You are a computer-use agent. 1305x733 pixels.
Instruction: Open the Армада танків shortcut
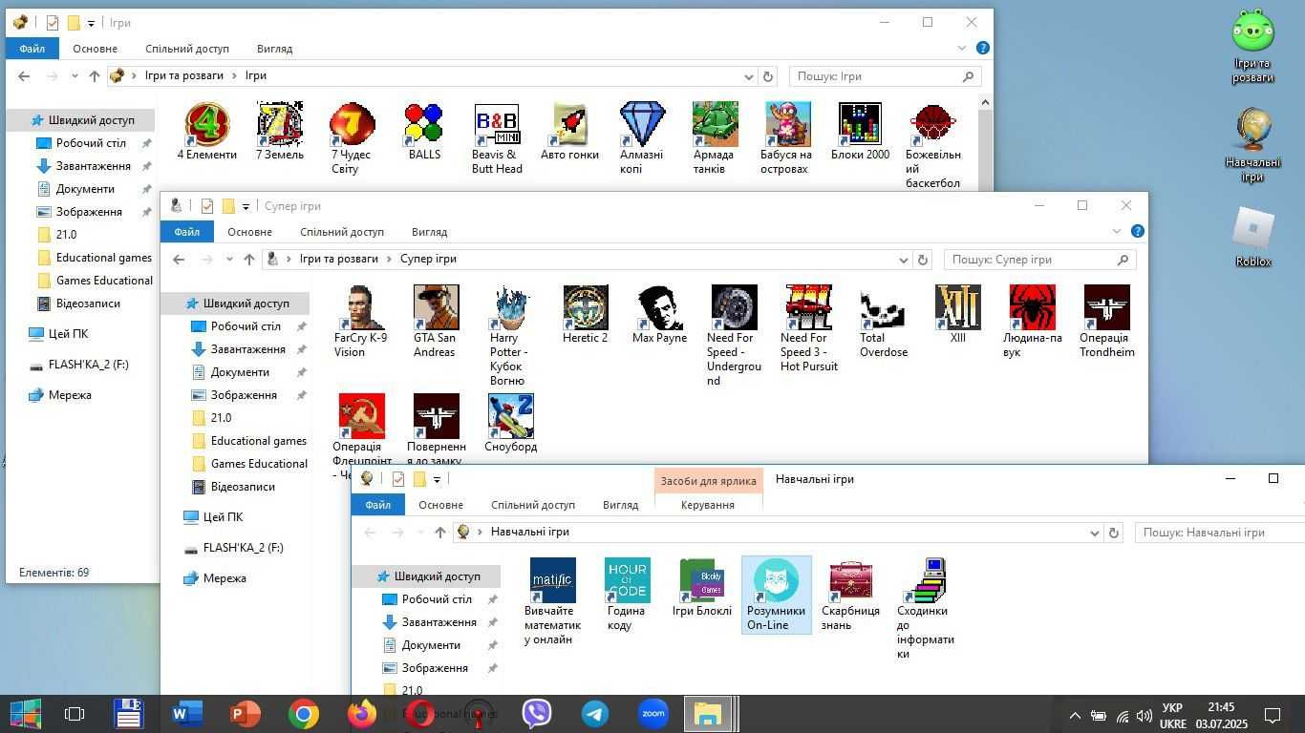coord(714,139)
